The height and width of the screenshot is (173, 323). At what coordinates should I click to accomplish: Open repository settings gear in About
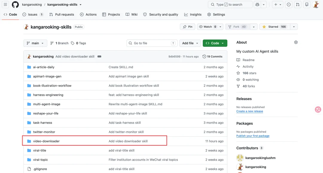pyautogui.click(x=296, y=42)
